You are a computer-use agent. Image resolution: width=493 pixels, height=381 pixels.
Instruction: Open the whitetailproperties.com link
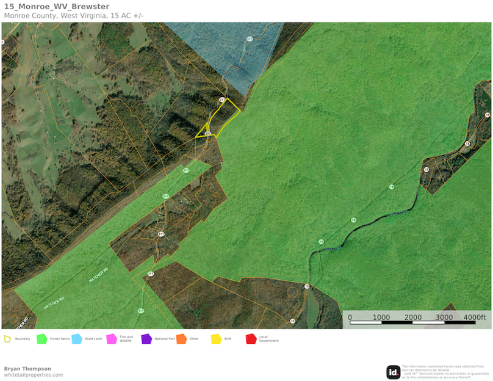[34, 375]
